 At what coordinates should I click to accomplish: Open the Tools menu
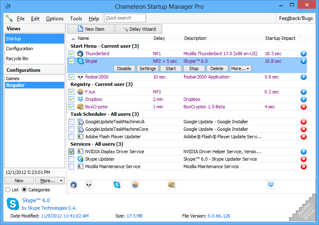76,19
